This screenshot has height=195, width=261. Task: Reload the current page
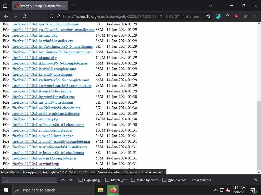[24, 16]
